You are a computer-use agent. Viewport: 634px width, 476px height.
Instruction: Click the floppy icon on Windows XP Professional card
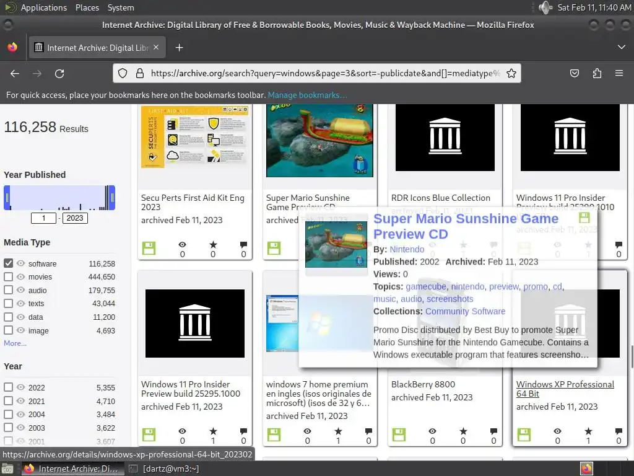click(524, 434)
